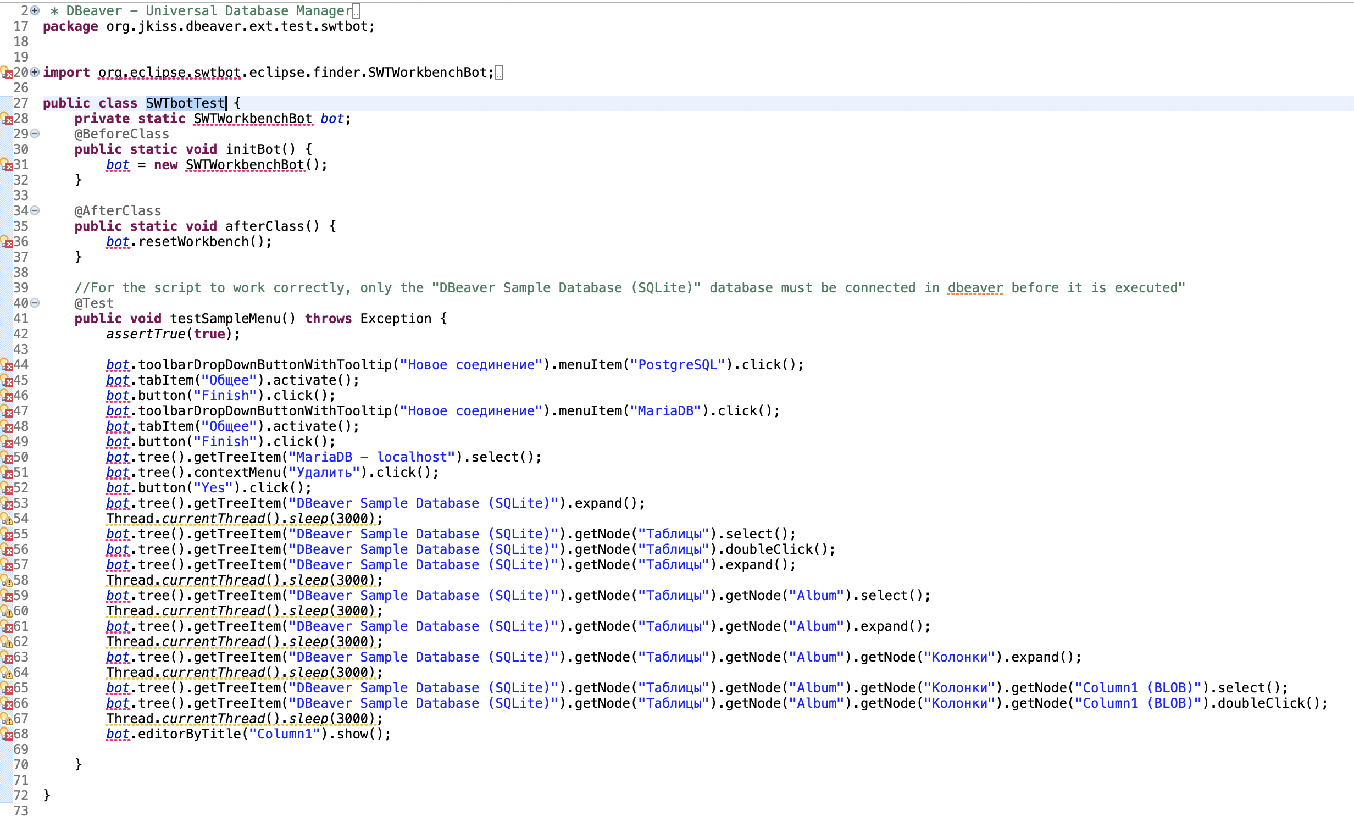This screenshot has height=822, width=1354.
Task: Click the error marker on line 47
Action: pyautogui.click(x=6, y=411)
